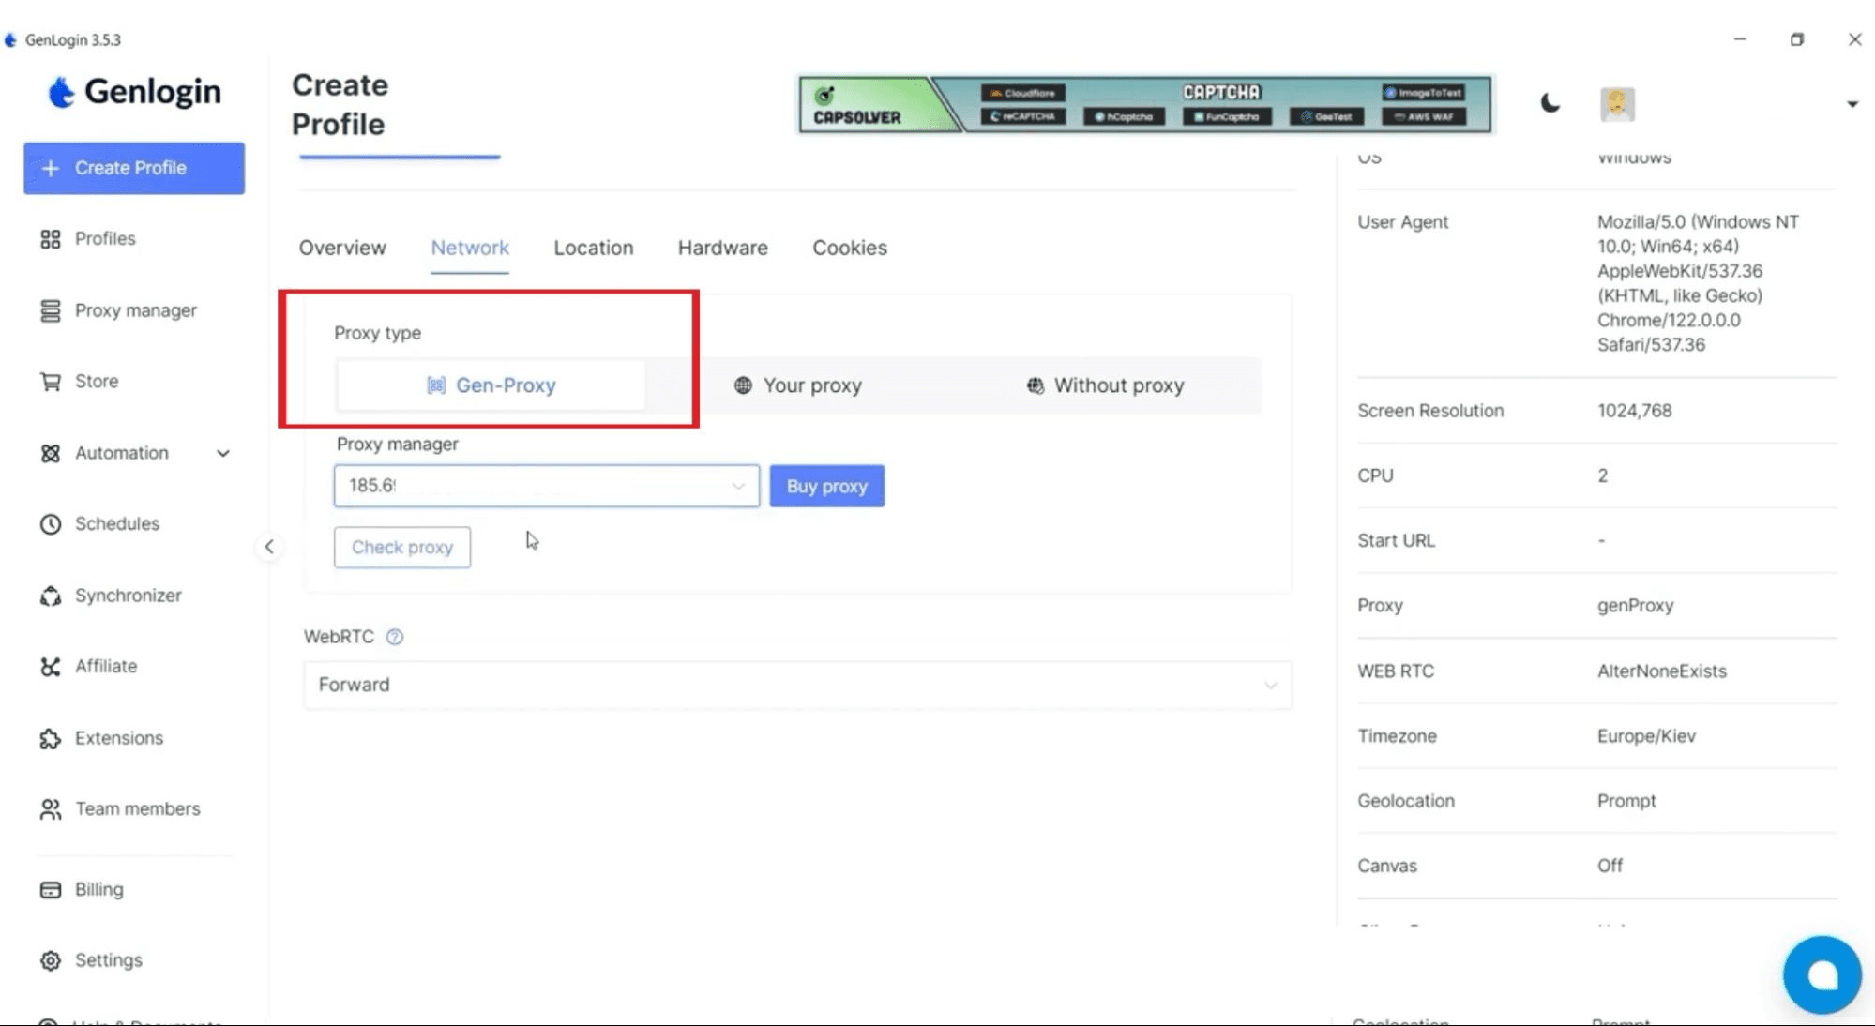This screenshot has height=1026, width=1875.
Task: Switch to the Cookies tab
Action: (850, 248)
